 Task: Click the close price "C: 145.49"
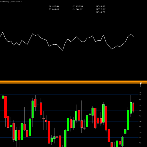tap(54, 9)
